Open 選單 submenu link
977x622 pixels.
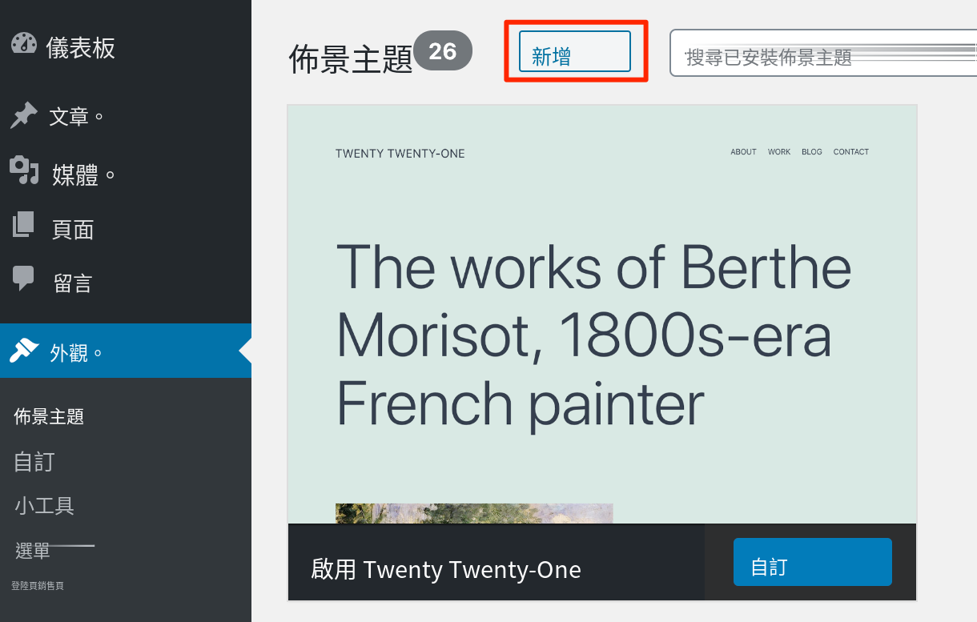coord(33,550)
